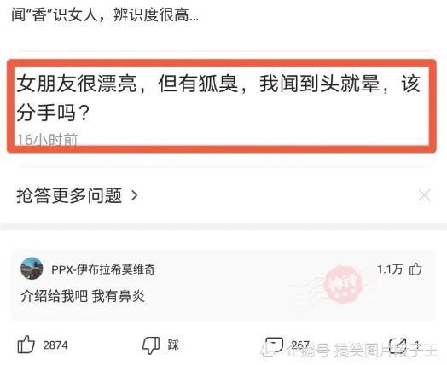Screen dimensions: 447x365
Task: Tap the 267 comment count
Action: [300, 345]
